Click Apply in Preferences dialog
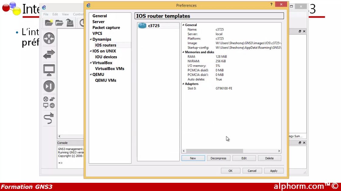 pos(274,171)
